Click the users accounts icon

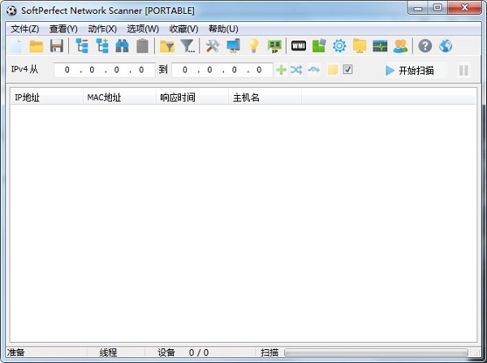(400, 46)
